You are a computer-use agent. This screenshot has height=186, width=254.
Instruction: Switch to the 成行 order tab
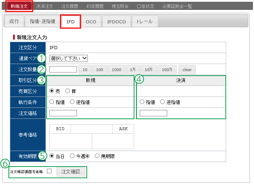coord(14,21)
